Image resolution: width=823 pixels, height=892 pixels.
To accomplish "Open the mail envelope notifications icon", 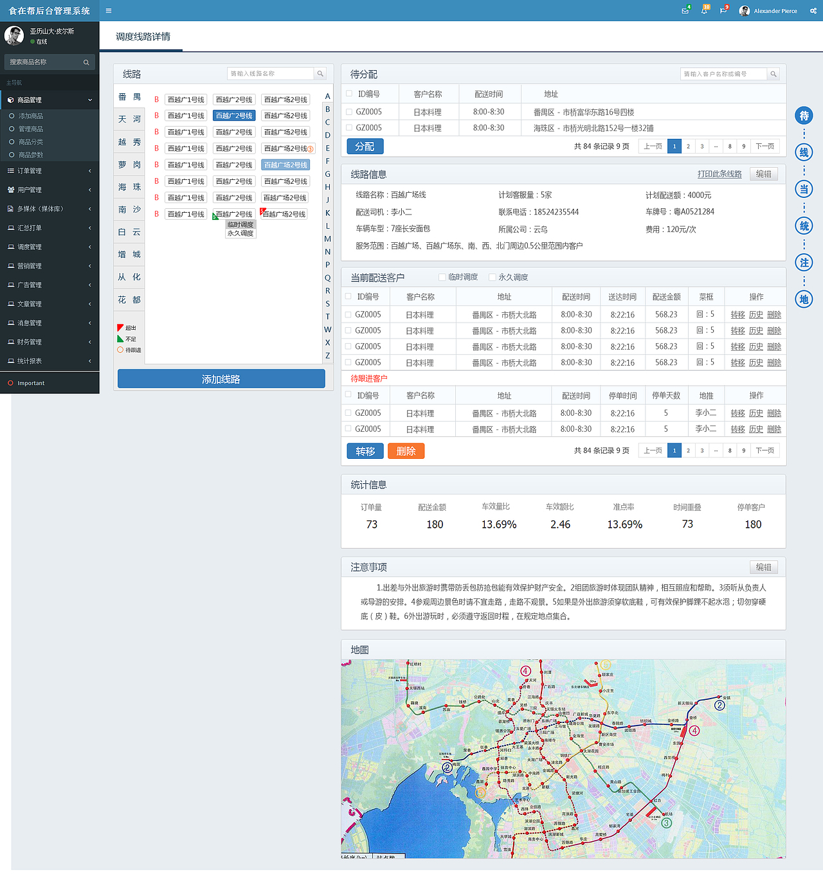I will [685, 11].
